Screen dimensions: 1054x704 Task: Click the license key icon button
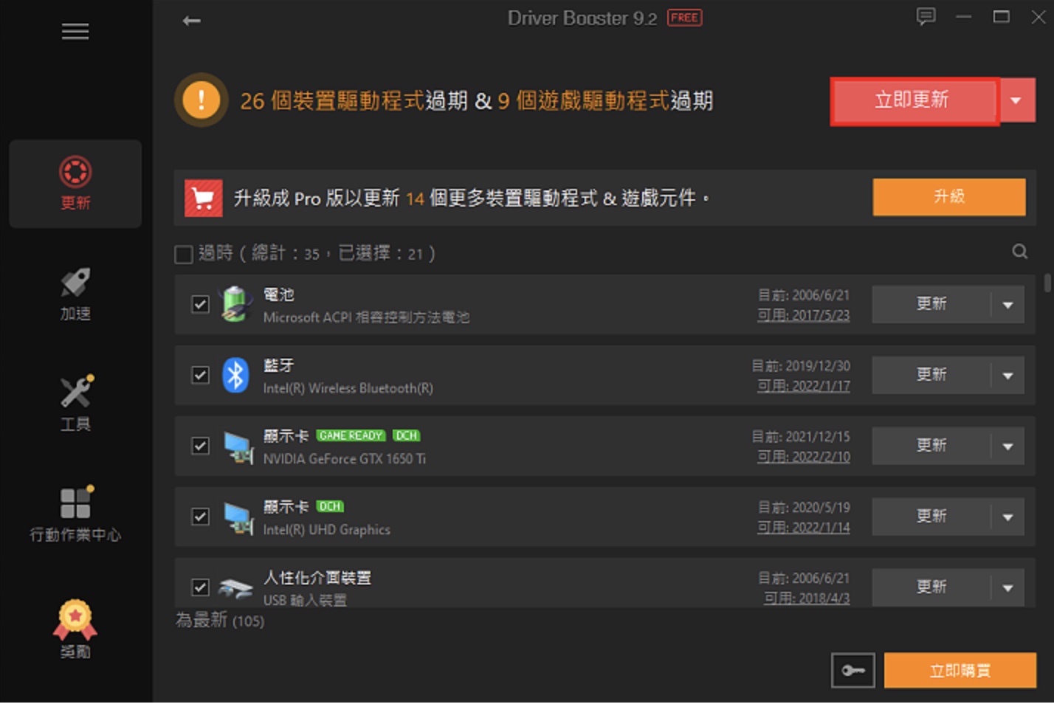point(852,670)
